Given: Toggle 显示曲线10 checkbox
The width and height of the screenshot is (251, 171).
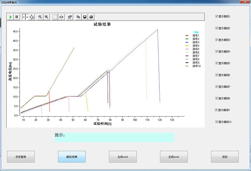Looking at the screenshot, I should click(217, 122).
